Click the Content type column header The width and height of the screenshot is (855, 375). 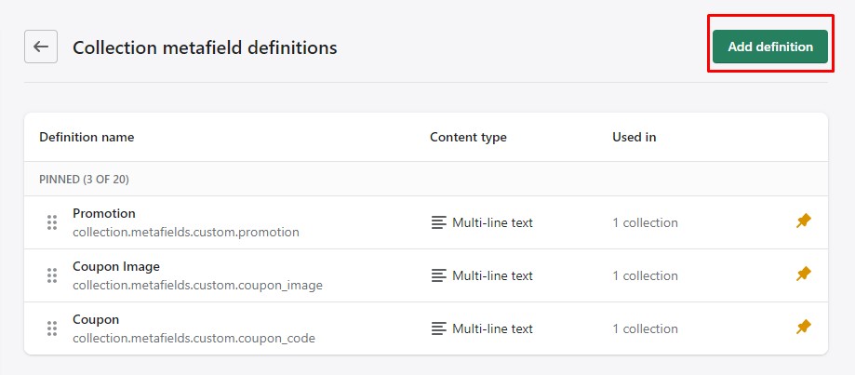468,137
